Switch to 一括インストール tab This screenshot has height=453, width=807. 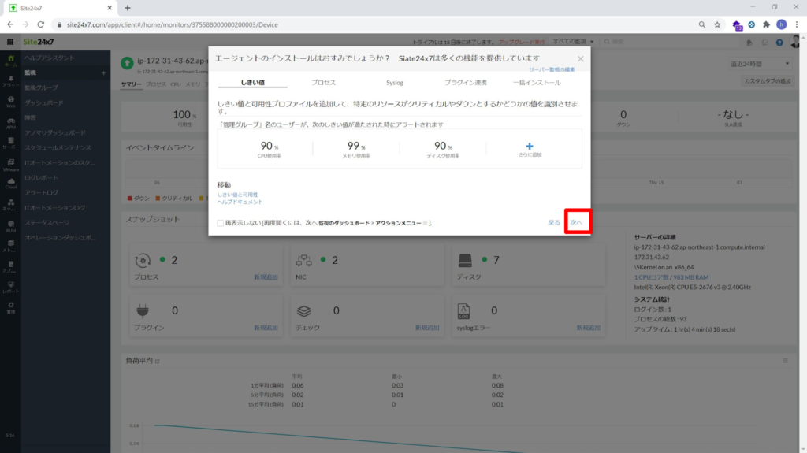tap(537, 83)
